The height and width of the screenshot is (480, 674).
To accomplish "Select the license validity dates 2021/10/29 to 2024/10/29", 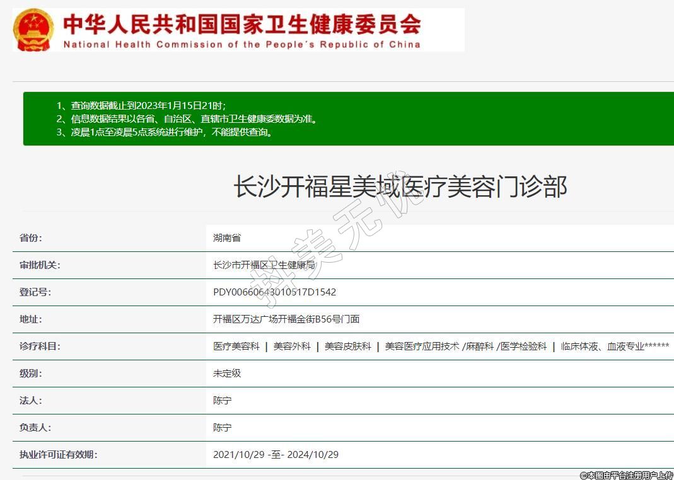I will (276, 455).
